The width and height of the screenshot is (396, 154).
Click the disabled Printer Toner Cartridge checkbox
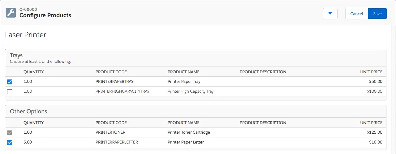coord(10,133)
